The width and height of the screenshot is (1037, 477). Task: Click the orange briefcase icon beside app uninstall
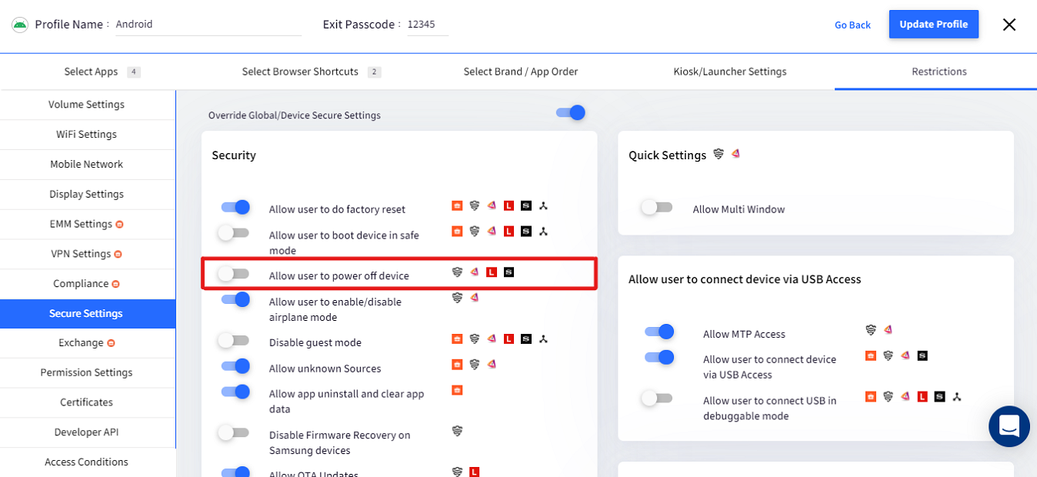coord(457,390)
